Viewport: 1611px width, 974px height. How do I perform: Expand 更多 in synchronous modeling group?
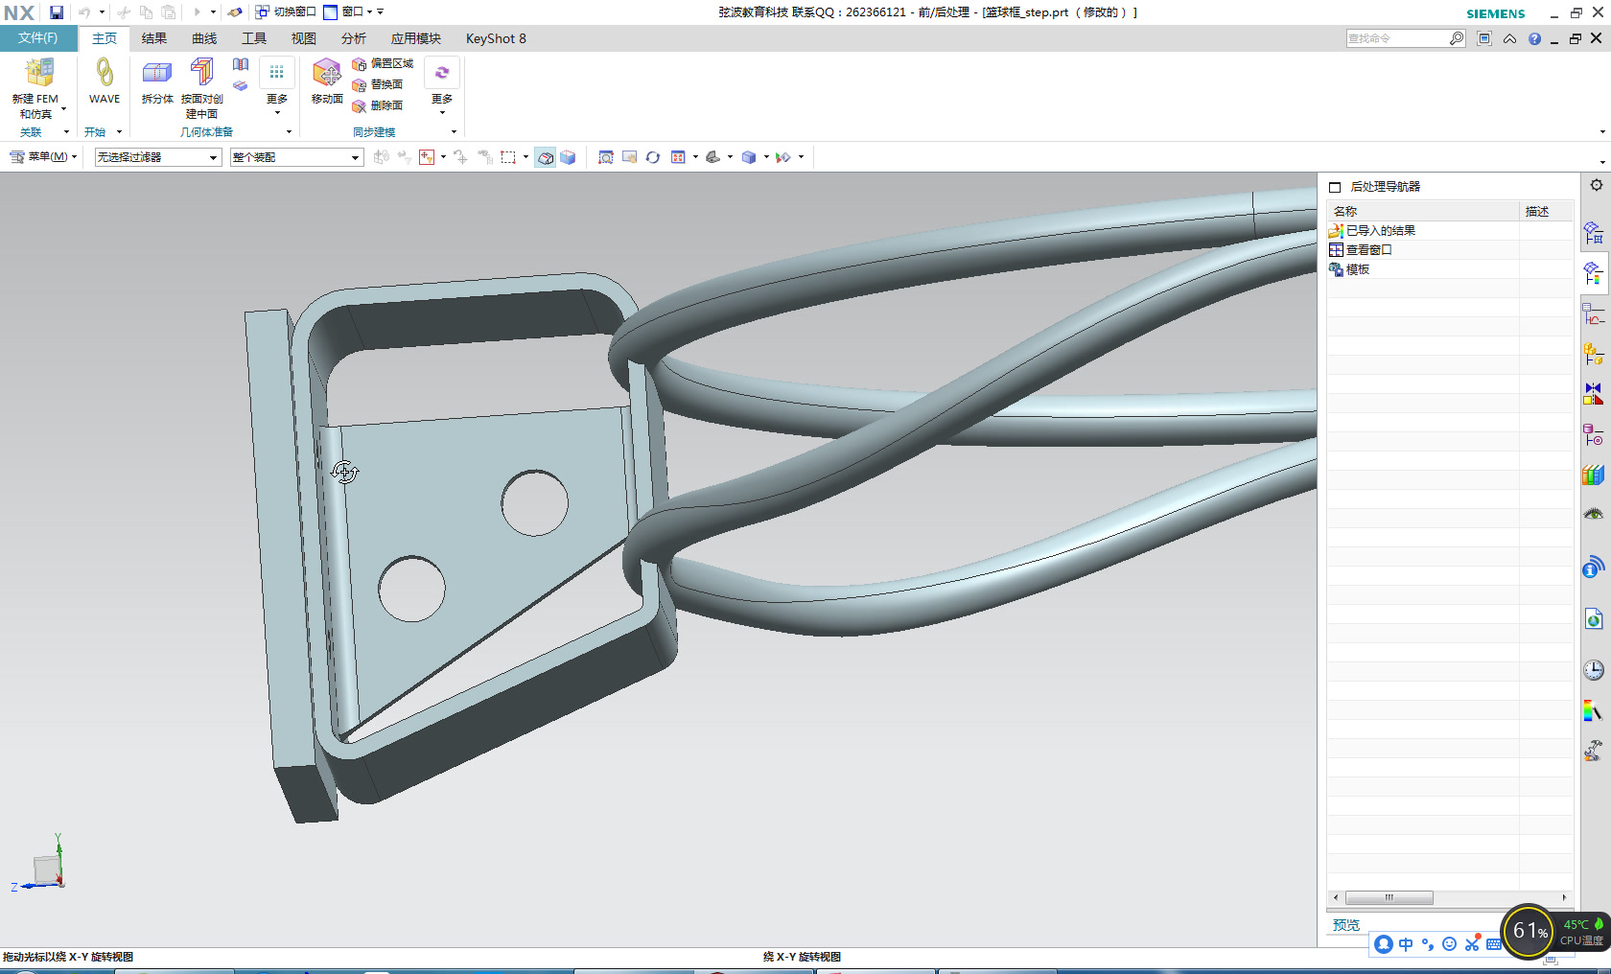tap(442, 88)
